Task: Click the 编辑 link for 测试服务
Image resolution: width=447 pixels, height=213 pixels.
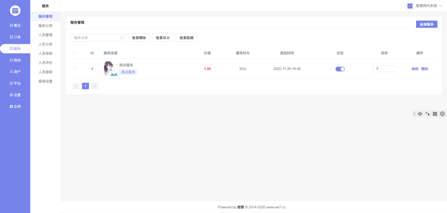Action: pos(415,69)
